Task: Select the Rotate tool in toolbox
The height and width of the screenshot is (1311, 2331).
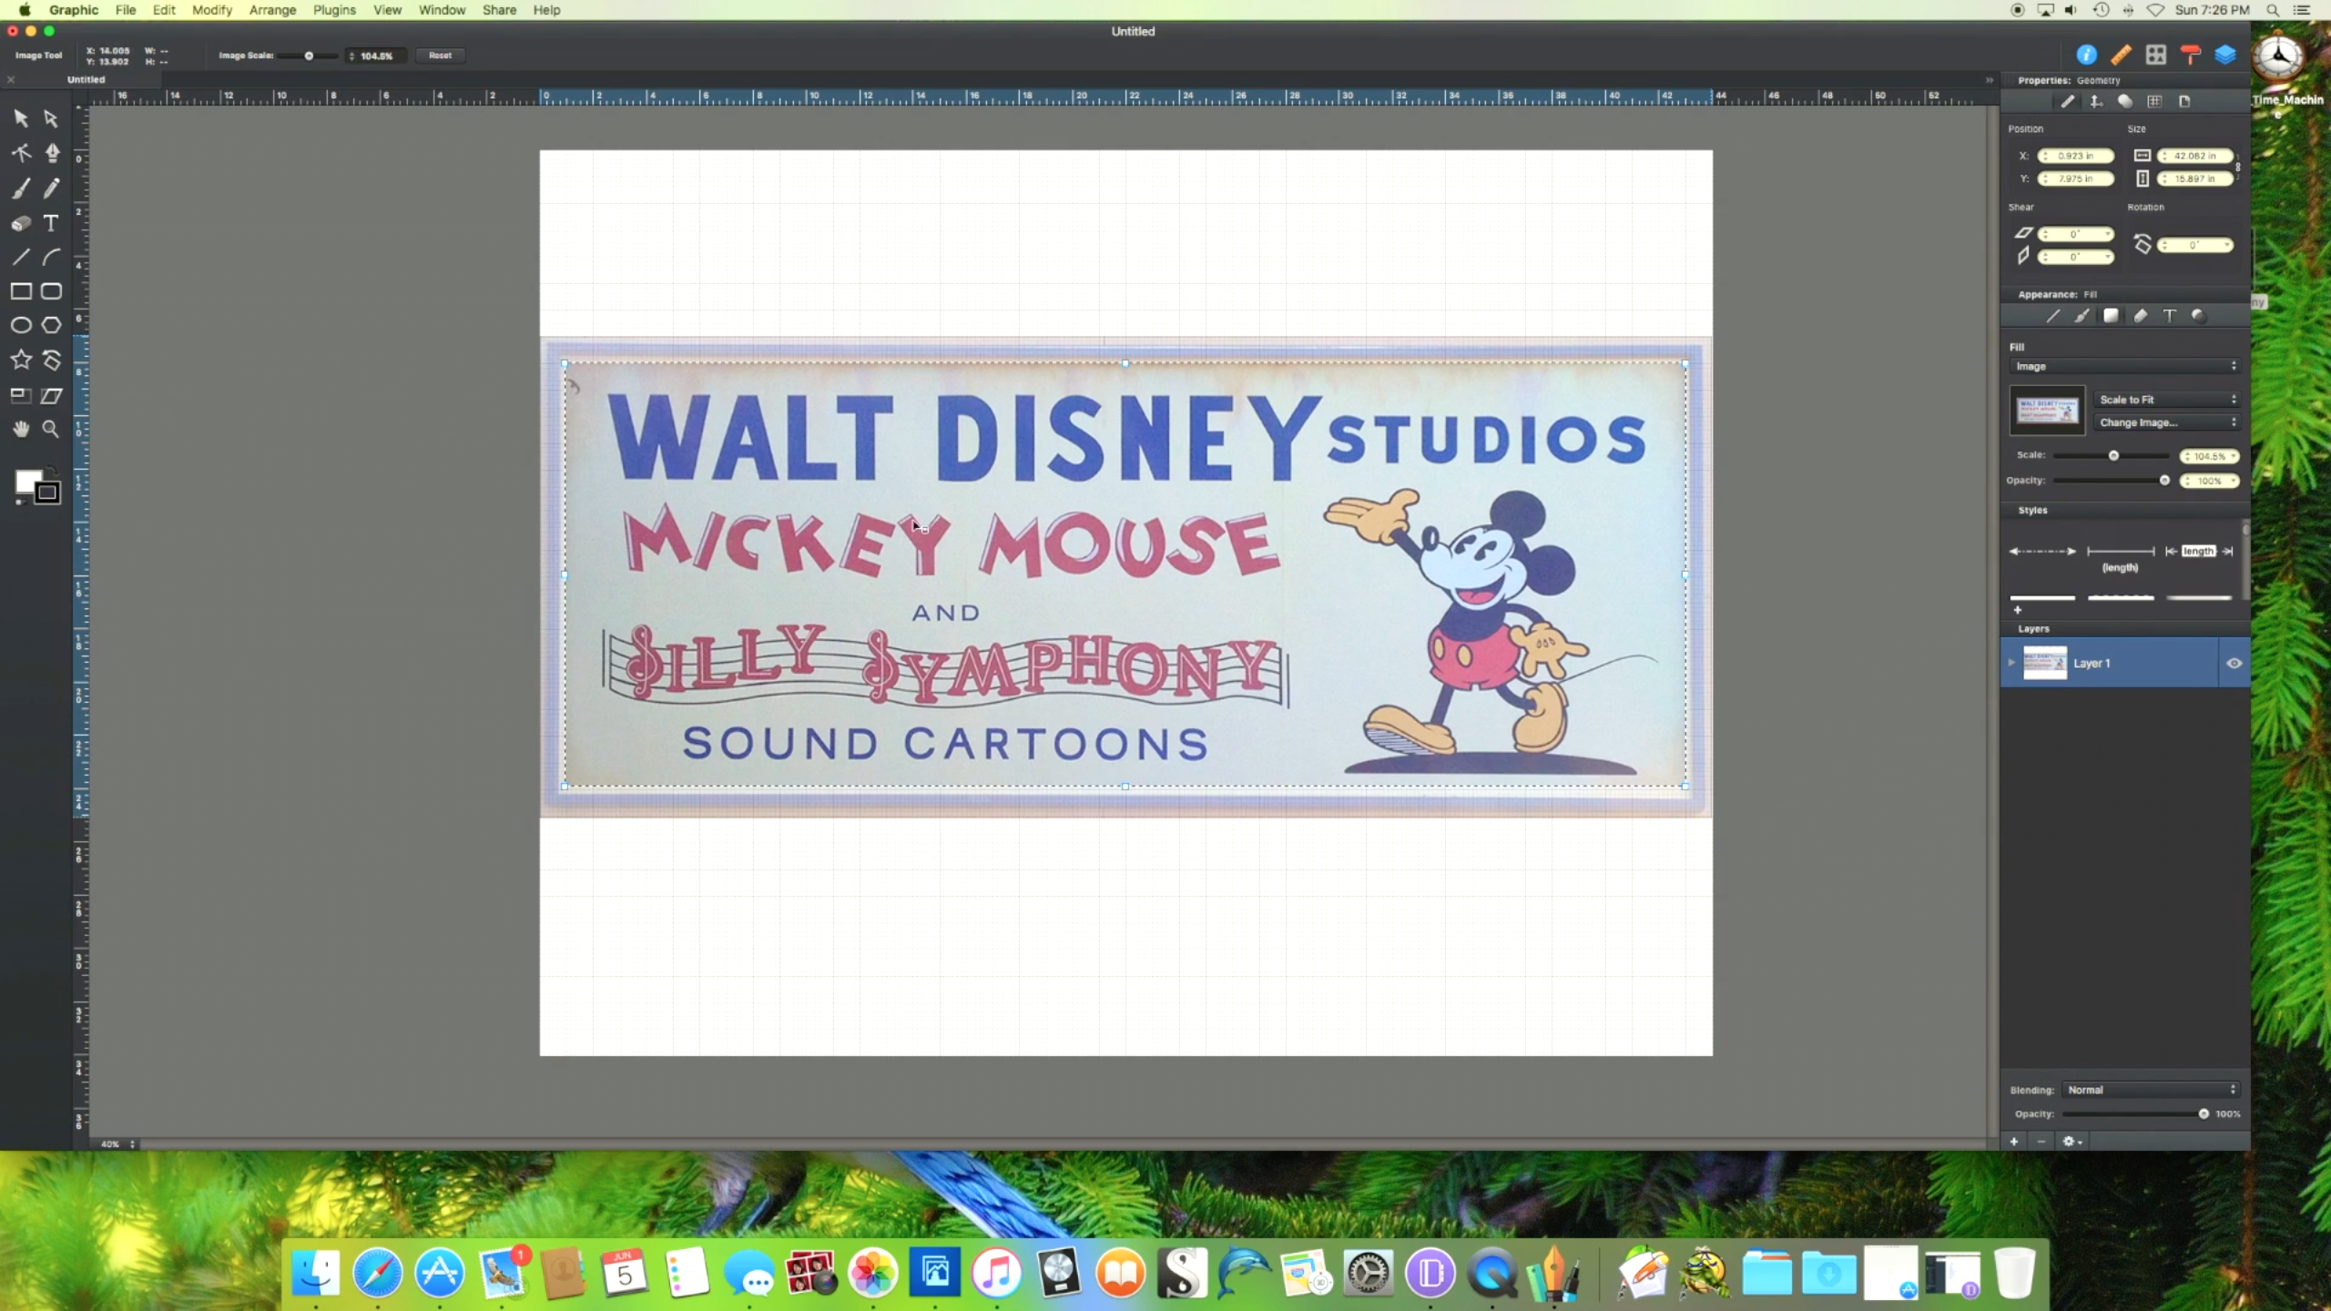Action: pyautogui.click(x=51, y=360)
